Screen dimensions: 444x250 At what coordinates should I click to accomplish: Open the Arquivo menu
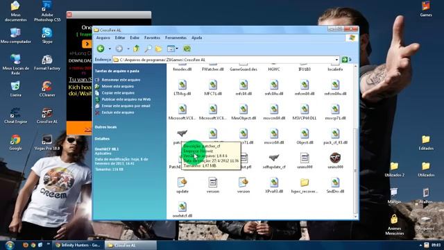point(103,37)
